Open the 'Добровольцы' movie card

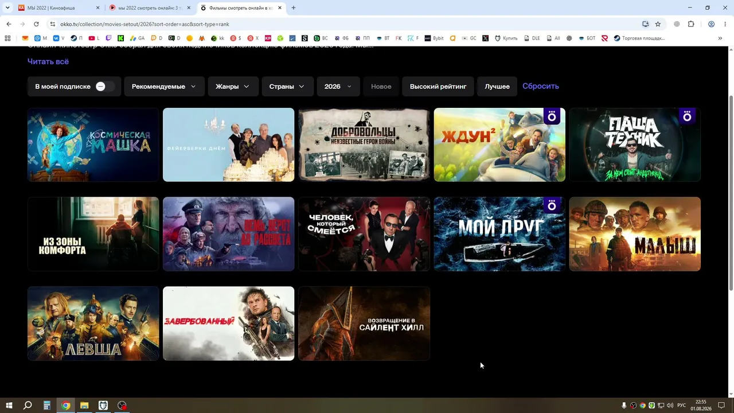tap(364, 145)
